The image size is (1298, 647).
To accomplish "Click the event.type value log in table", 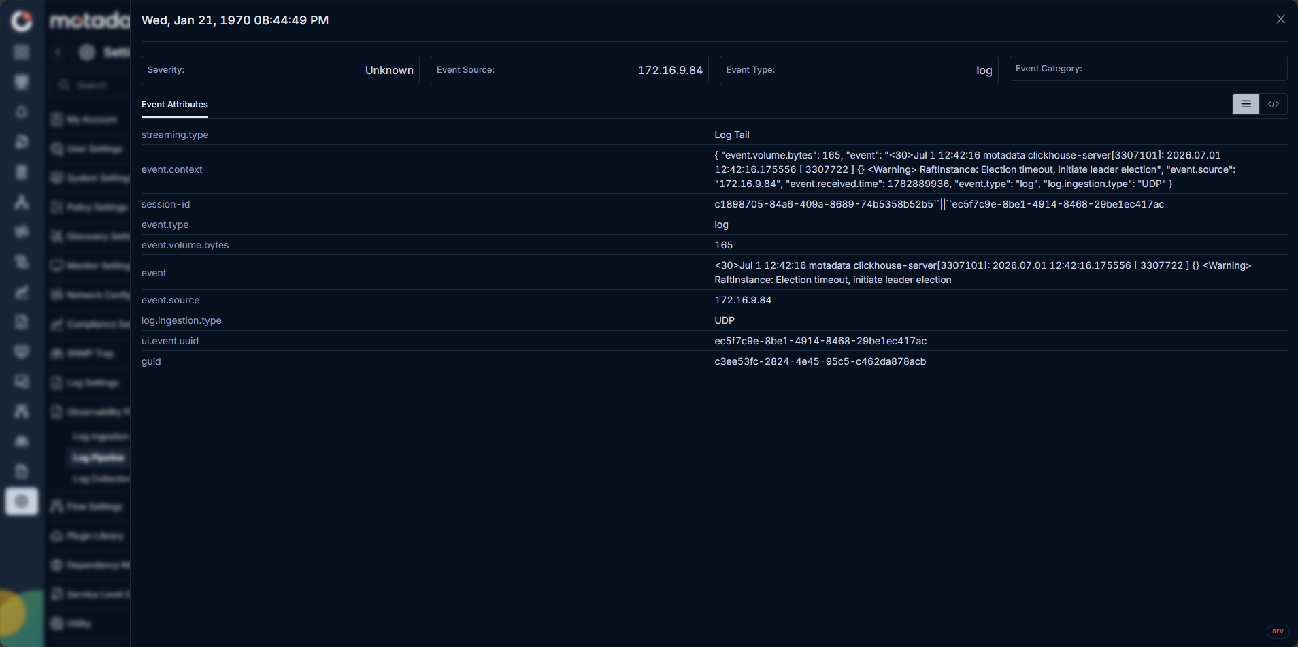I will pos(721,225).
